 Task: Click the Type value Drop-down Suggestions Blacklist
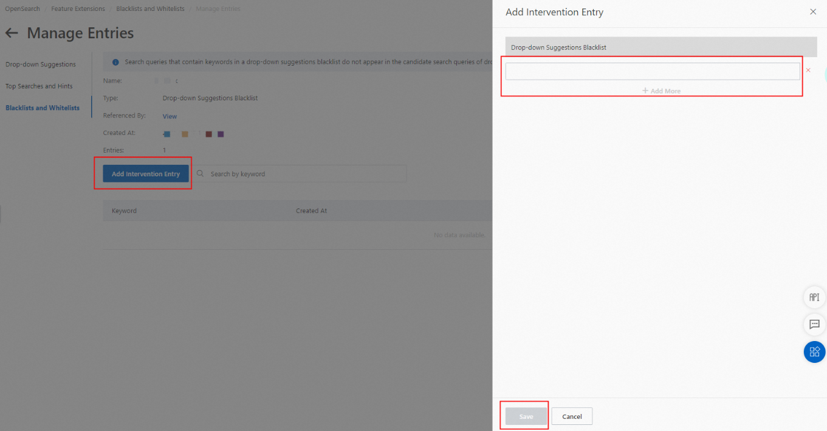pos(210,98)
